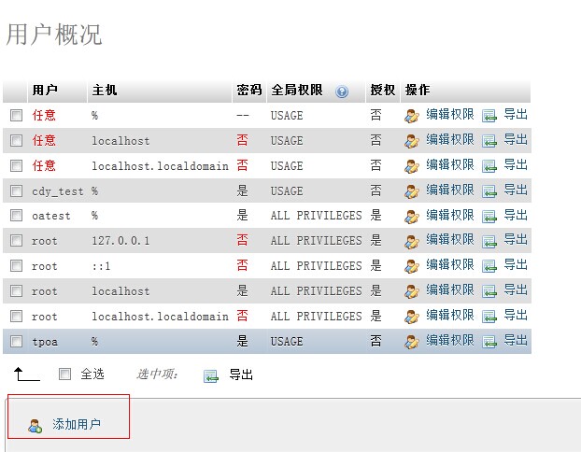
Task: Toggle the 全选 select-all checkbox
Action: click(x=64, y=374)
